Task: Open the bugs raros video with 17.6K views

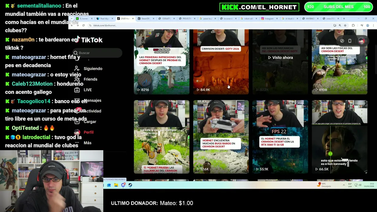Action: (x=221, y=137)
